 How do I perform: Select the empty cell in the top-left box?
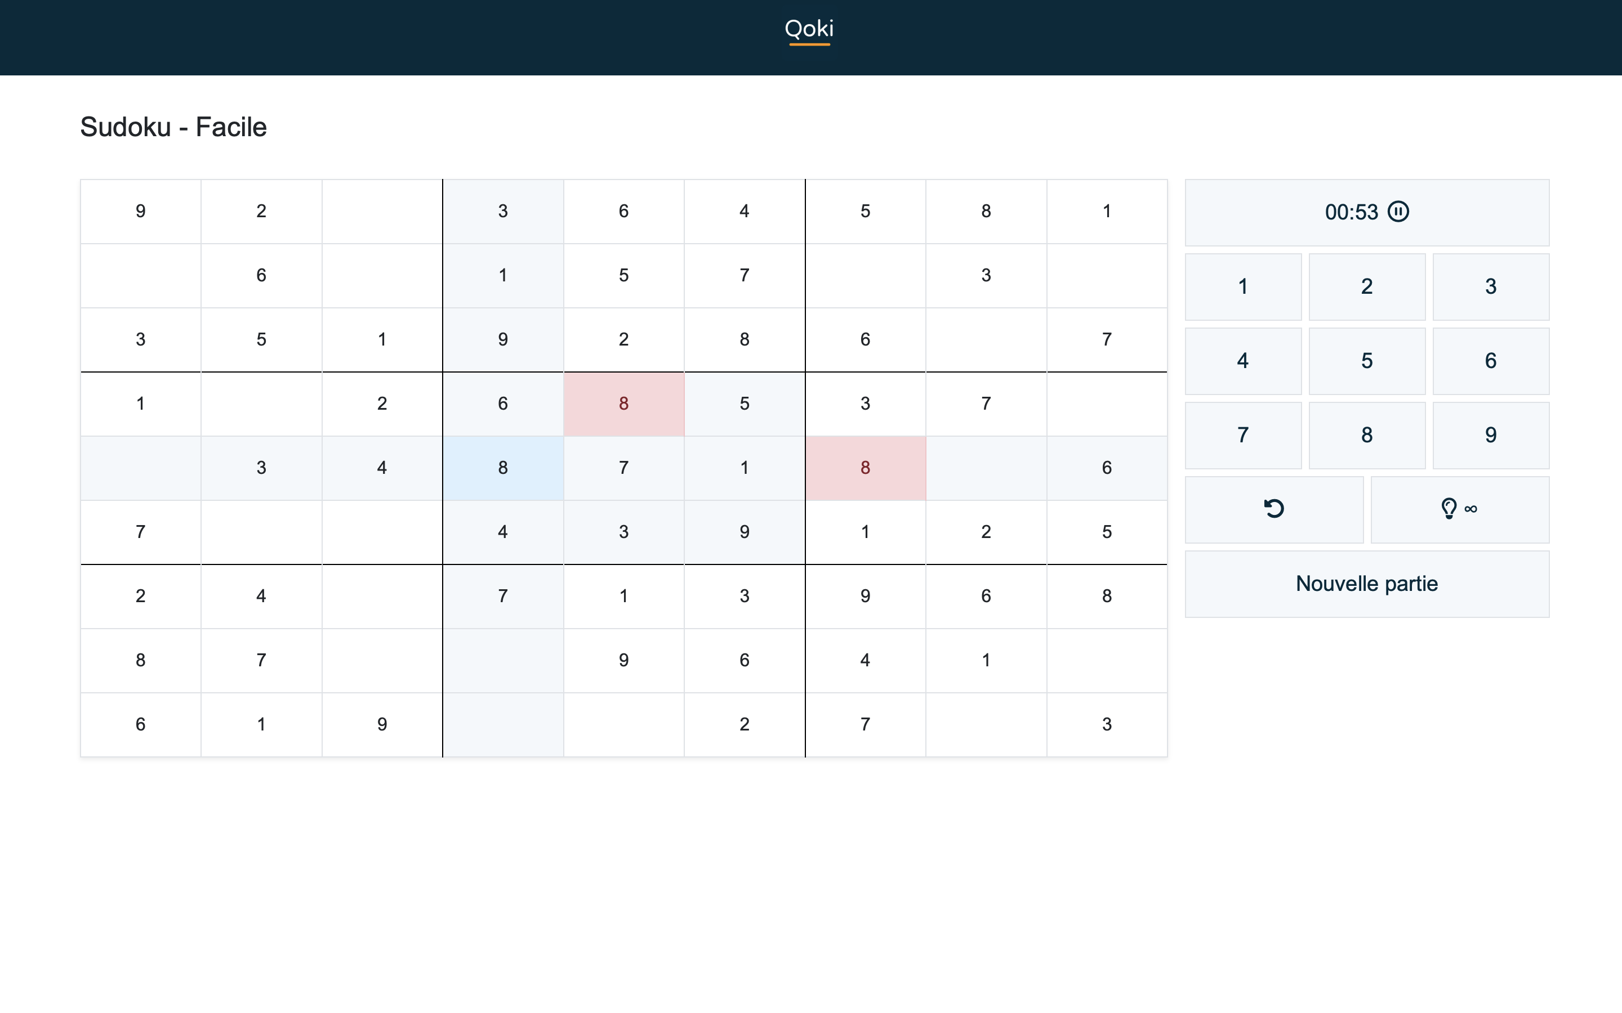click(382, 211)
